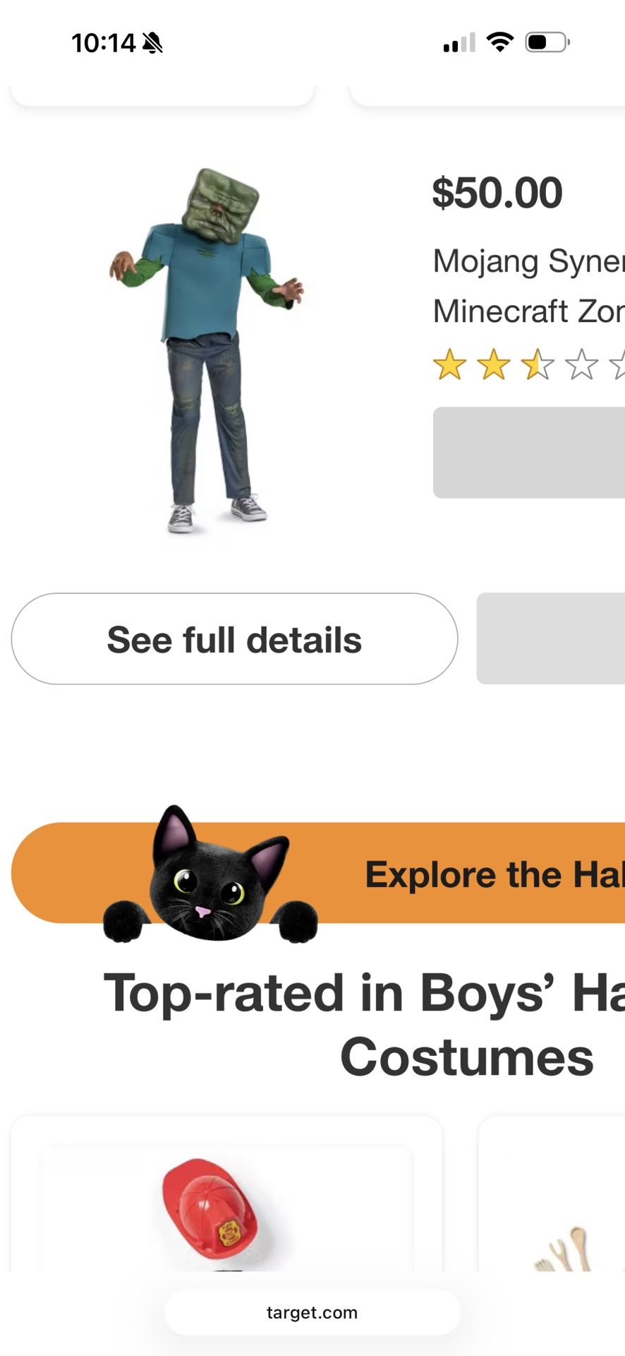The width and height of the screenshot is (625, 1356).
Task: Click the half-filled third rating star
Action: coord(538,364)
